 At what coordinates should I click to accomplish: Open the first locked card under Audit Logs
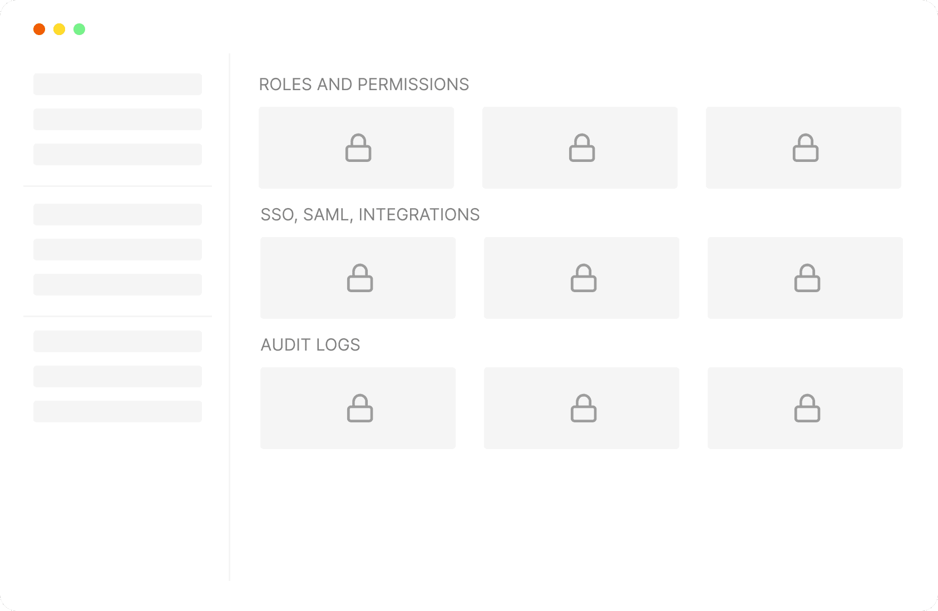358,408
